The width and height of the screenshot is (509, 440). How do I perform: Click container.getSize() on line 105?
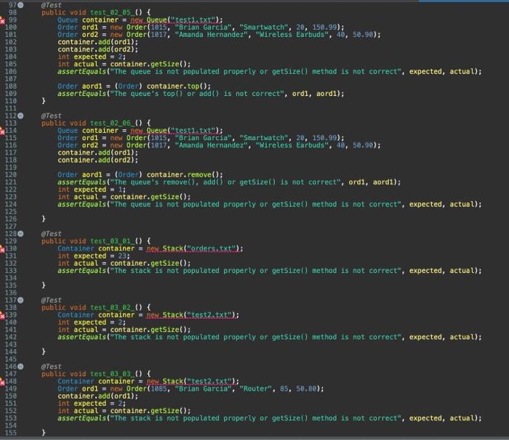click(x=148, y=64)
